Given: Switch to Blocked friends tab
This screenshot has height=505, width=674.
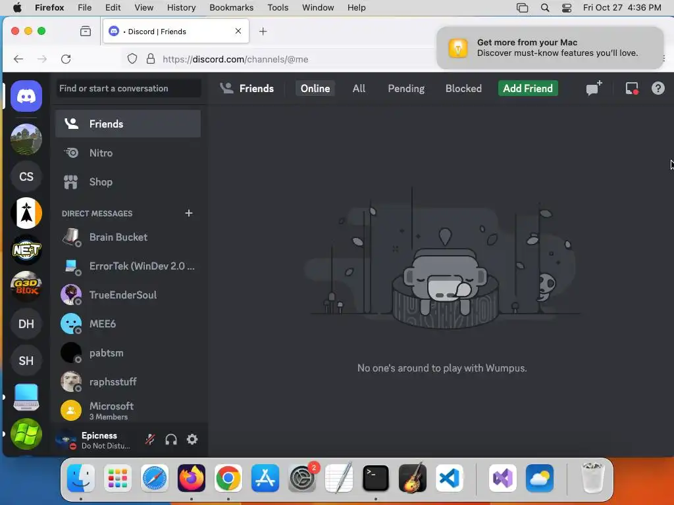Looking at the screenshot, I should coord(463,88).
